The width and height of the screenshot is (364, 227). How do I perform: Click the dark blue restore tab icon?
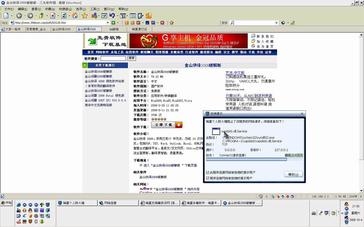click(x=153, y=23)
